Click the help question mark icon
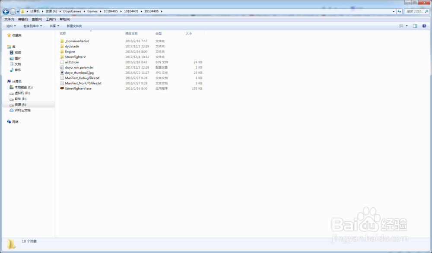 (424, 26)
